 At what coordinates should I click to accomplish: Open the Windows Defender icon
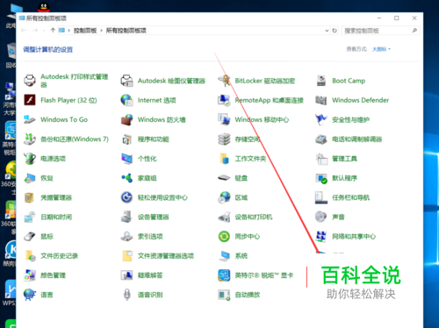coord(321,100)
